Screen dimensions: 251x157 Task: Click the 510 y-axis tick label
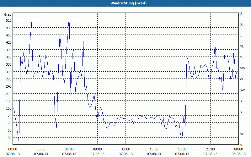[9, 20]
